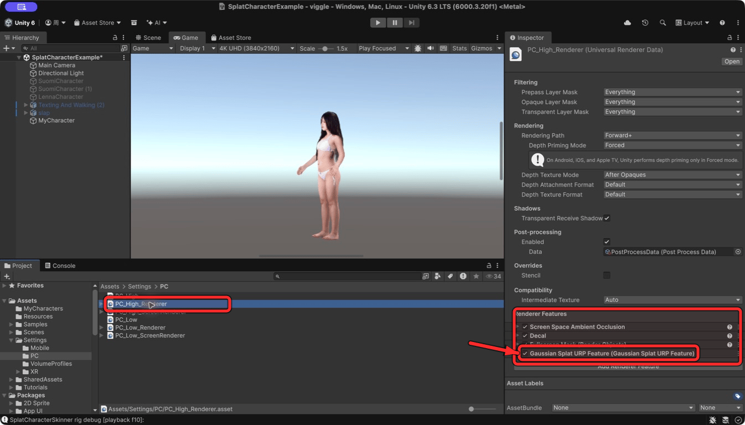Click the Project search by type icon
This screenshot has height=425, width=745.
point(438,276)
